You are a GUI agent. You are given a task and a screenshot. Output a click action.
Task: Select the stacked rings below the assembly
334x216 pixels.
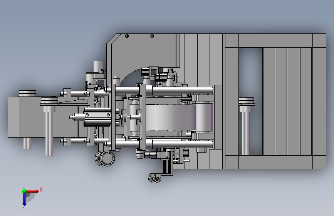[105, 158]
